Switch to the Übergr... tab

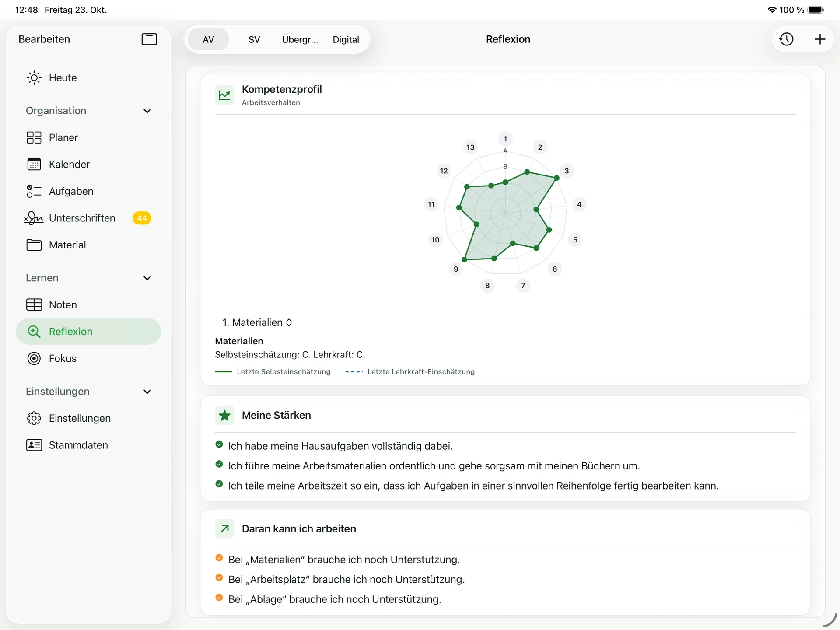[300, 39]
